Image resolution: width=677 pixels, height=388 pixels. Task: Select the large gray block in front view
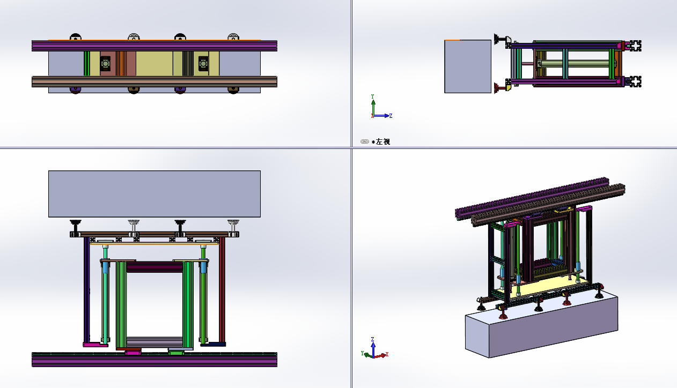pos(154,193)
